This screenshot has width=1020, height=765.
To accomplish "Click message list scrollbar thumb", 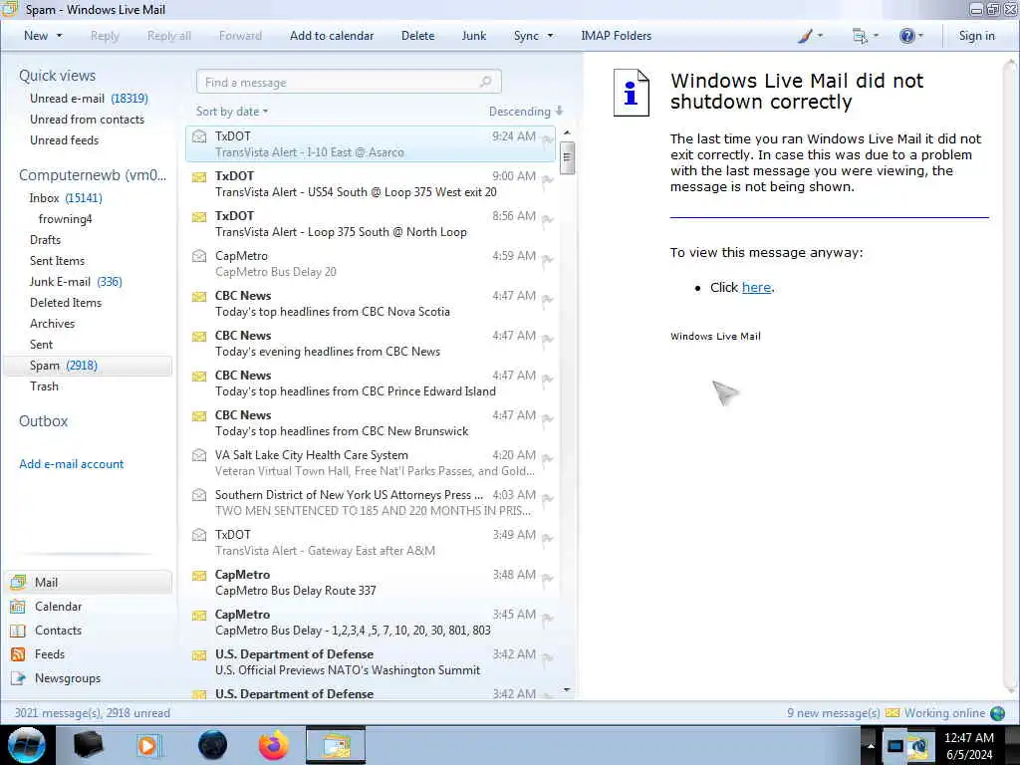I will tap(567, 157).
